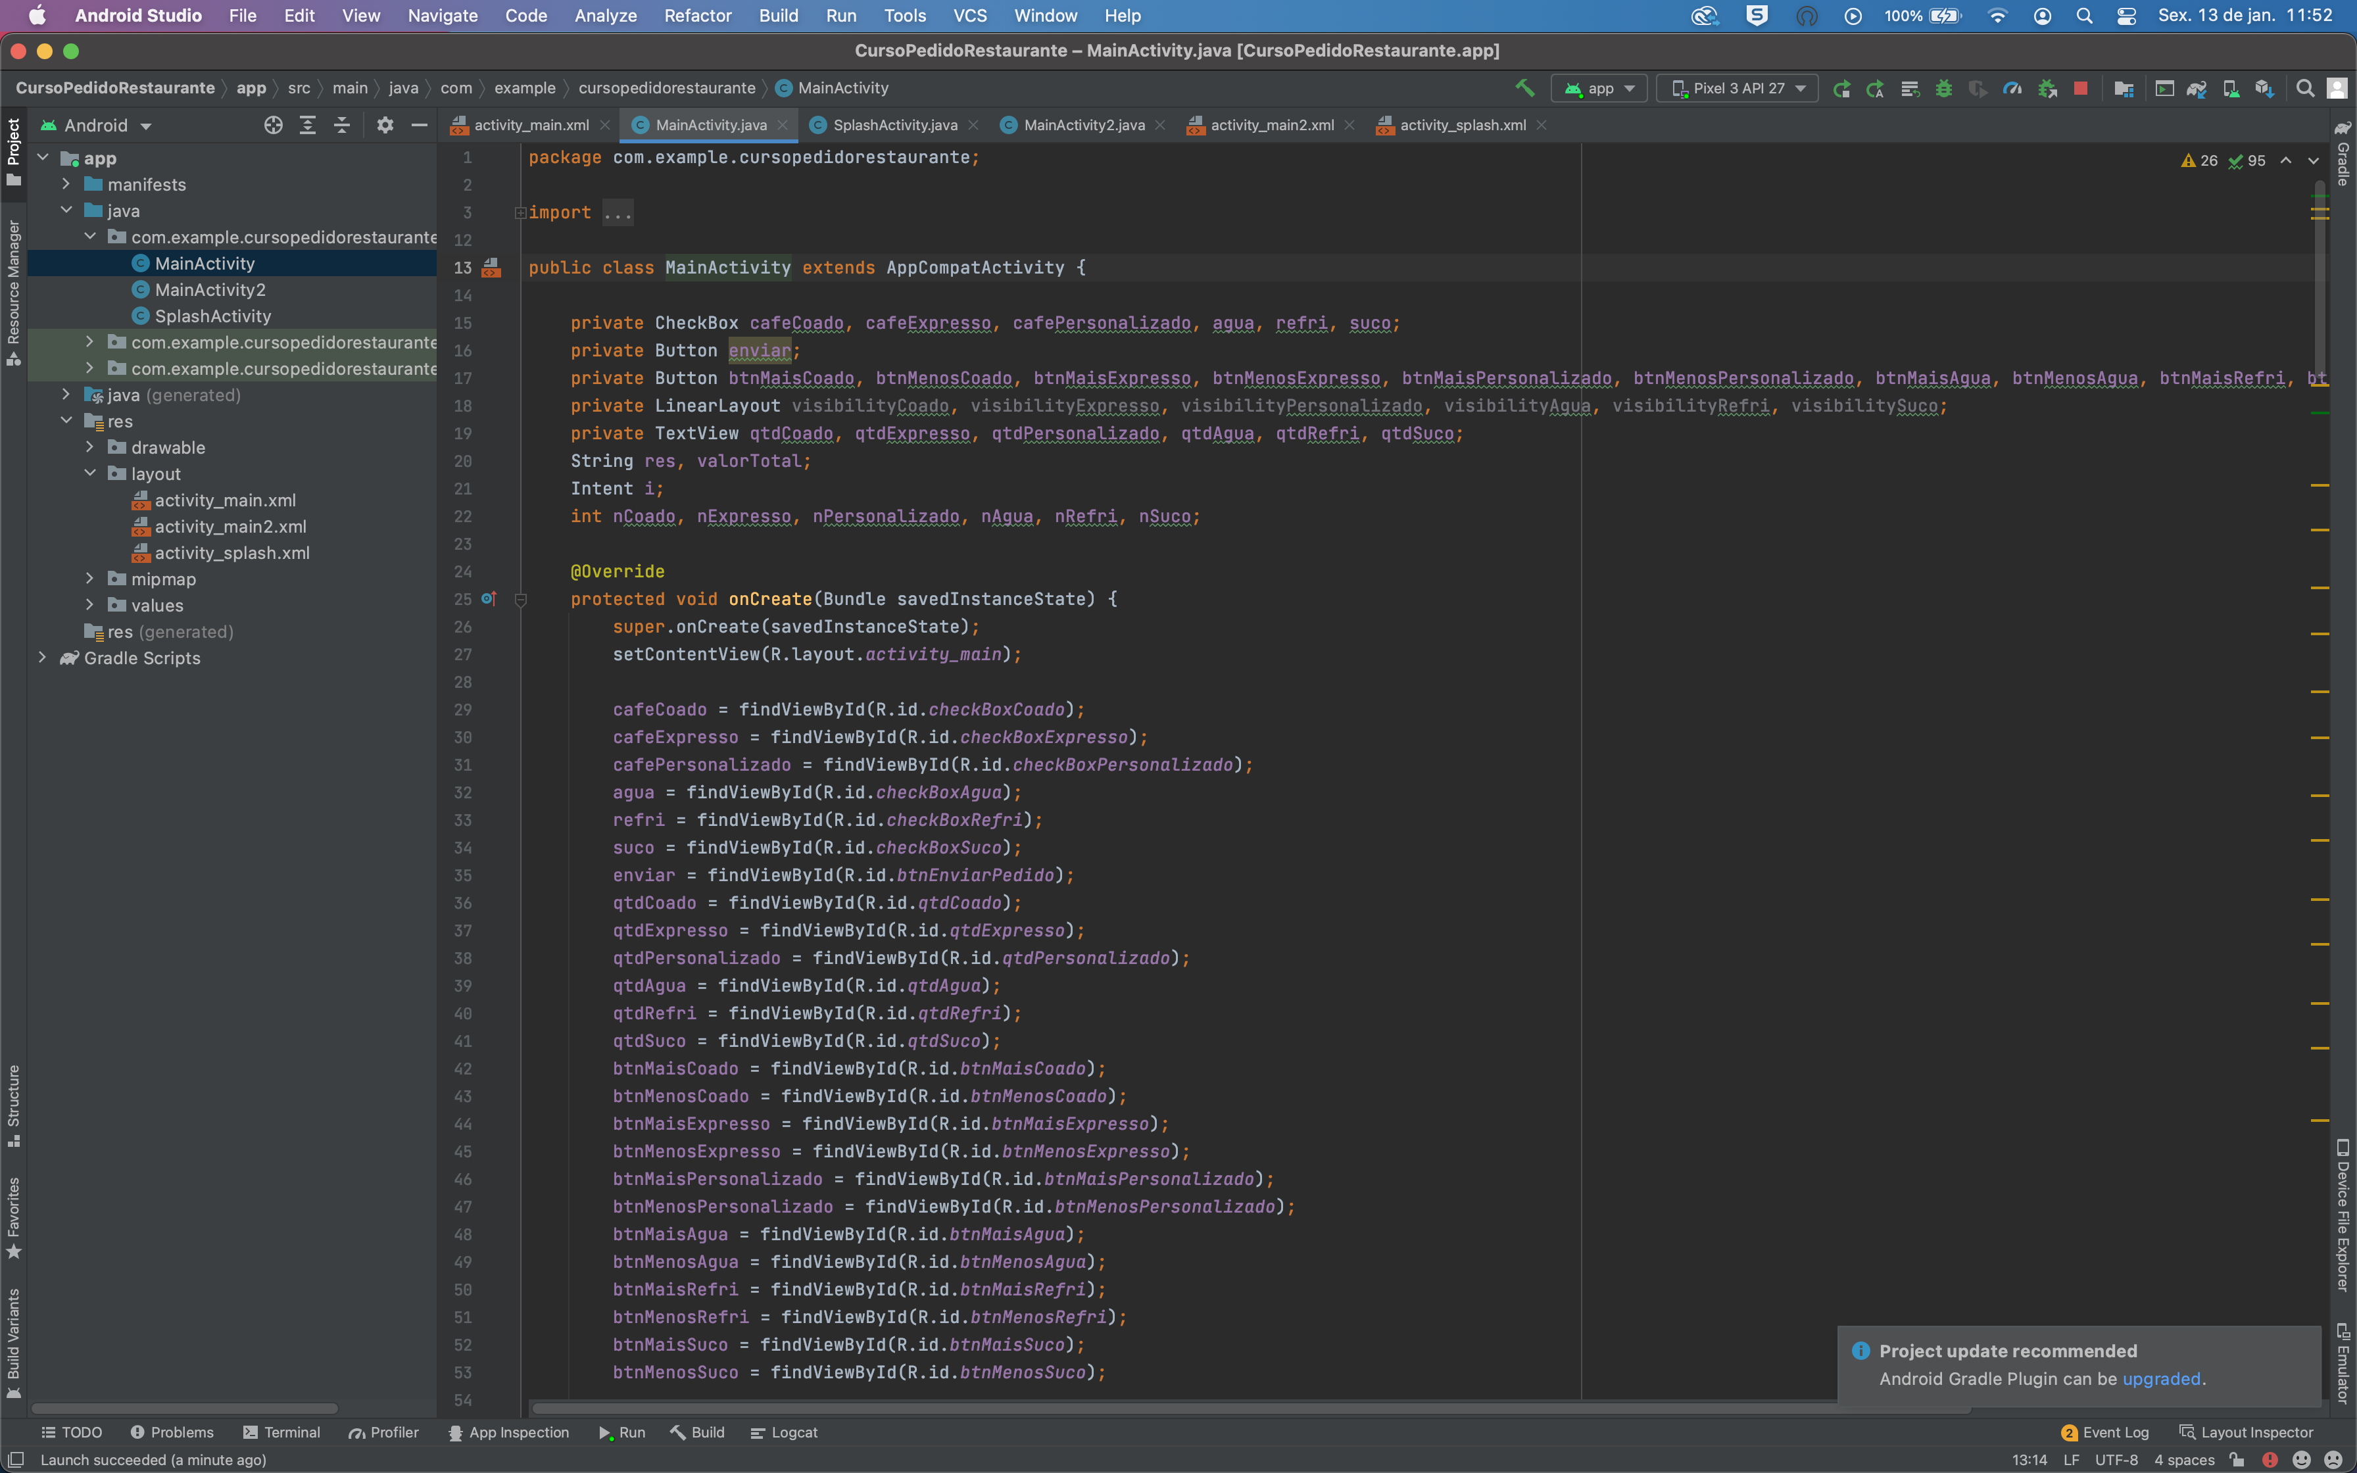
Task: Select MainActivity2 in the project tree
Action: click(211, 289)
